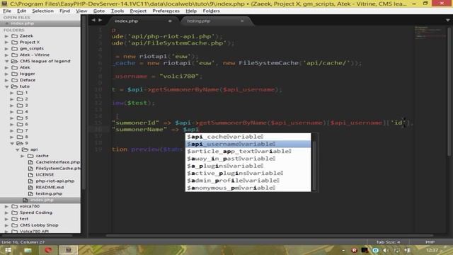Choose $away_in_past autocomplete suggestion
The height and width of the screenshot is (255, 453).
point(248,159)
